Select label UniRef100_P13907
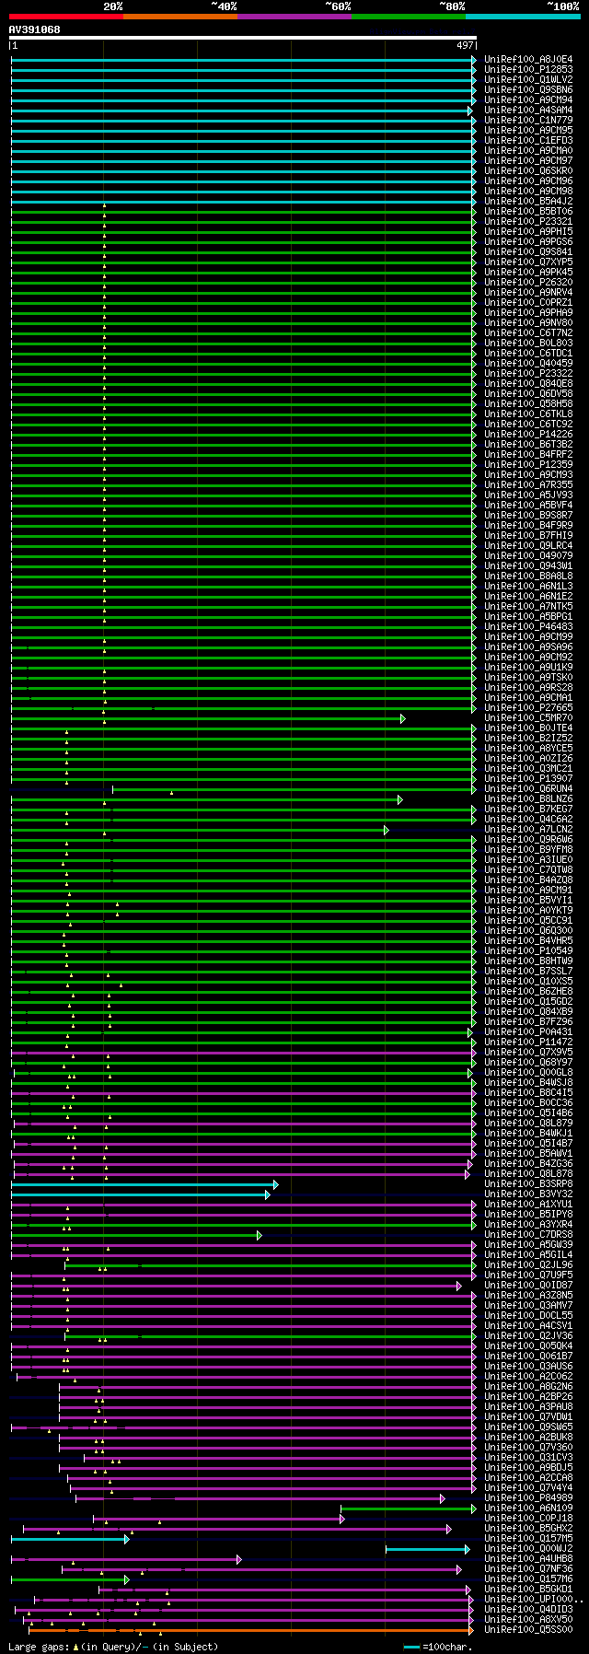 click(528, 779)
